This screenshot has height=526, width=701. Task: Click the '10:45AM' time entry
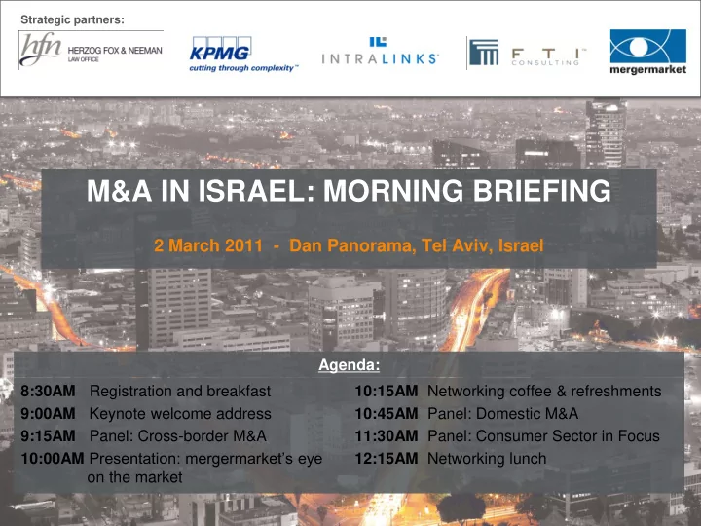(x=387, y=413)
